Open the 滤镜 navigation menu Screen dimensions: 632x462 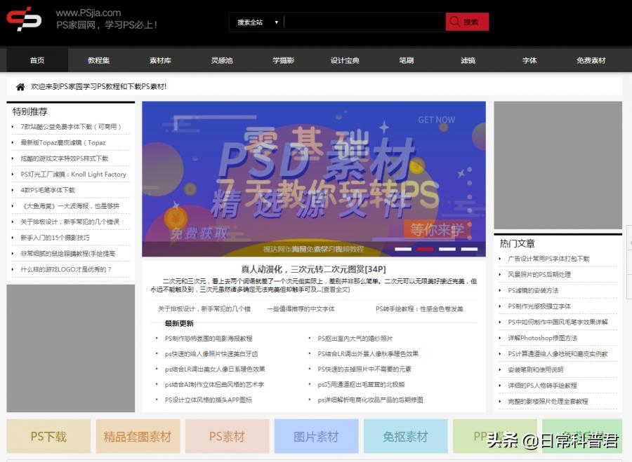point(468,60)
